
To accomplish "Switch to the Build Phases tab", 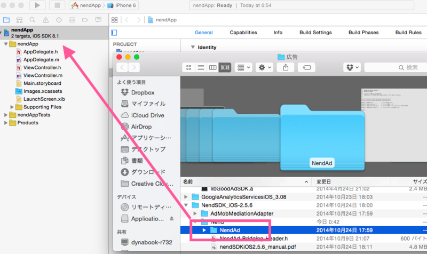I will click(x=363, y=33).
